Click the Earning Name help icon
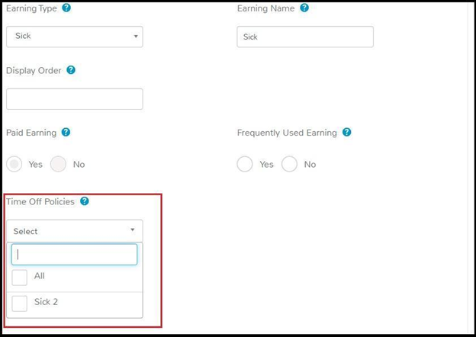The height and width of the screenshot is (337, 476). [304, 8]
